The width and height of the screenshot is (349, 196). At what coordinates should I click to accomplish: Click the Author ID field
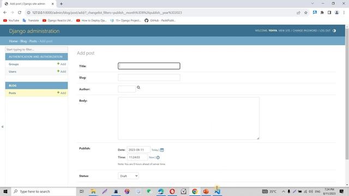[x=127, y=89]
